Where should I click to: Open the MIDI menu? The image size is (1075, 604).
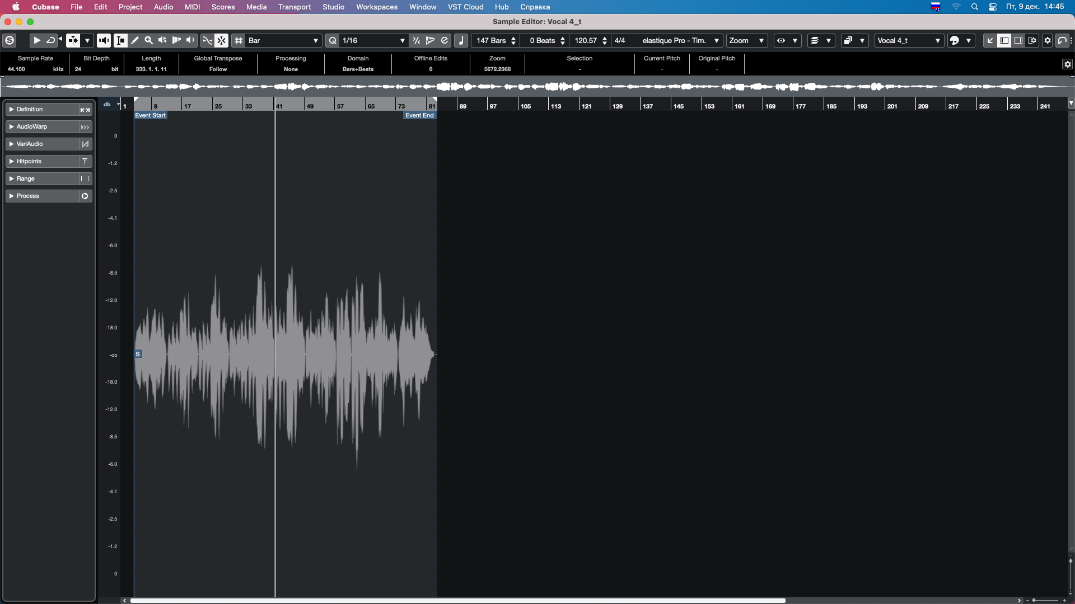click(193, 7)
